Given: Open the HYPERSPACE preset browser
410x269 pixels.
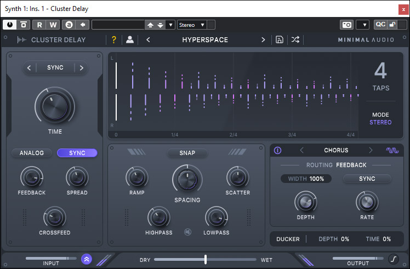Looking at the screenshot, I should [x=205, y=39].
